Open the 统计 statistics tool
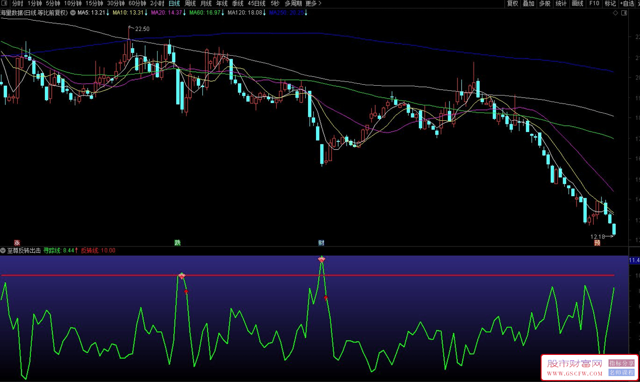640x382 pixels. tap(561, 3)
